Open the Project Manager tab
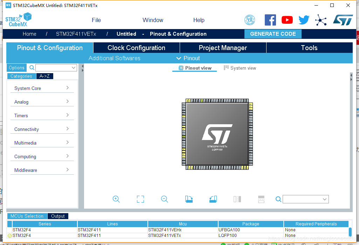Viewport: 359px width, 245px height. [x=223, y=48]
